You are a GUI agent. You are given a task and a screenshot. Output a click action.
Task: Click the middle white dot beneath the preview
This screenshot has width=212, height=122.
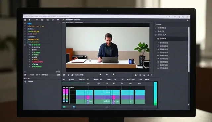click(107, 74)
